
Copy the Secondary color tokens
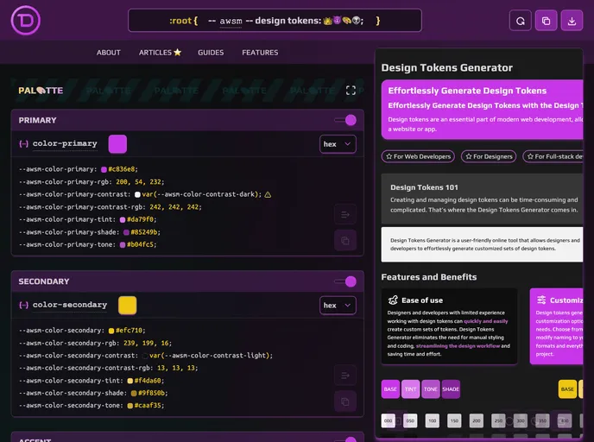(x=344, y=401)
